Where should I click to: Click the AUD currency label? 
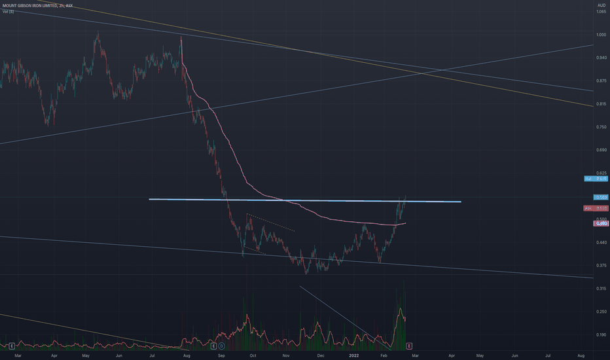click(x=601, y=5)
